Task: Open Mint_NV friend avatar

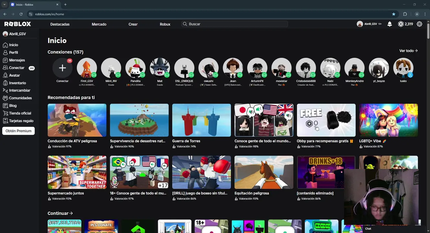Action: pyautogui.click(x=111, y=68)
